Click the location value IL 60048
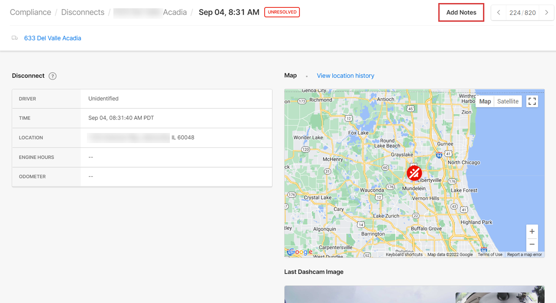Image resolution: width=556 pixels, height=303 pixels. 183,138
